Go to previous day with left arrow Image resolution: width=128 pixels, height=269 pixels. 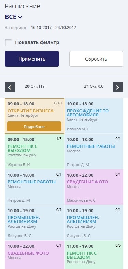[x=10, y=87]
